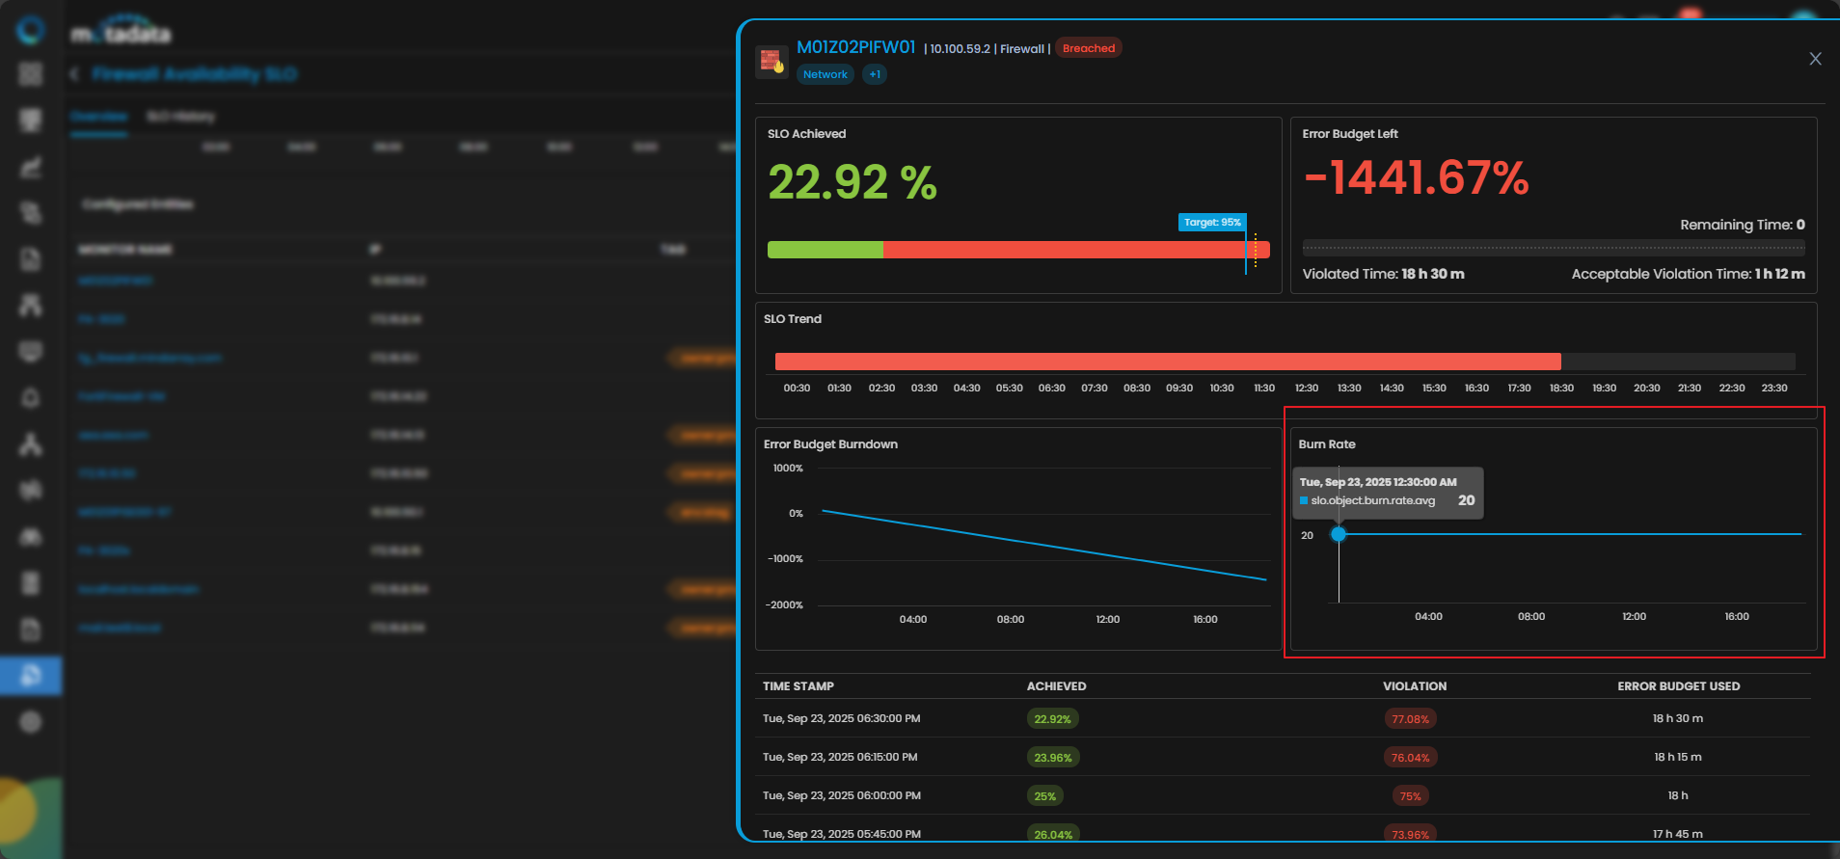Open the active SLO icon in sidebar
Screen dimensions: 1840x859
pos(31,675)
